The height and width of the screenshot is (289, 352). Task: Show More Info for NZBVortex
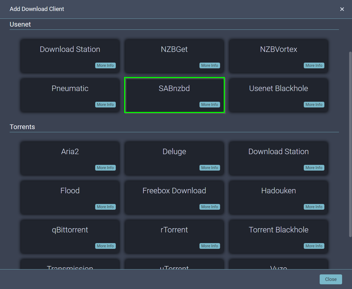[x=314, y=65]
